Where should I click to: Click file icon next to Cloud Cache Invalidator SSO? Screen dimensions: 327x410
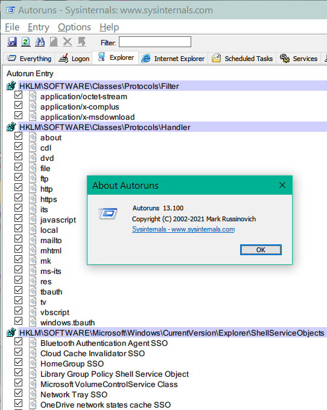(x=33, y=353)
